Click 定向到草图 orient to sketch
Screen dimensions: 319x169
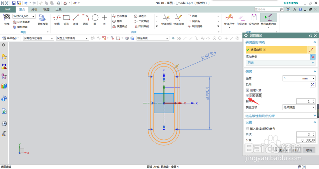tap(22, 22)
